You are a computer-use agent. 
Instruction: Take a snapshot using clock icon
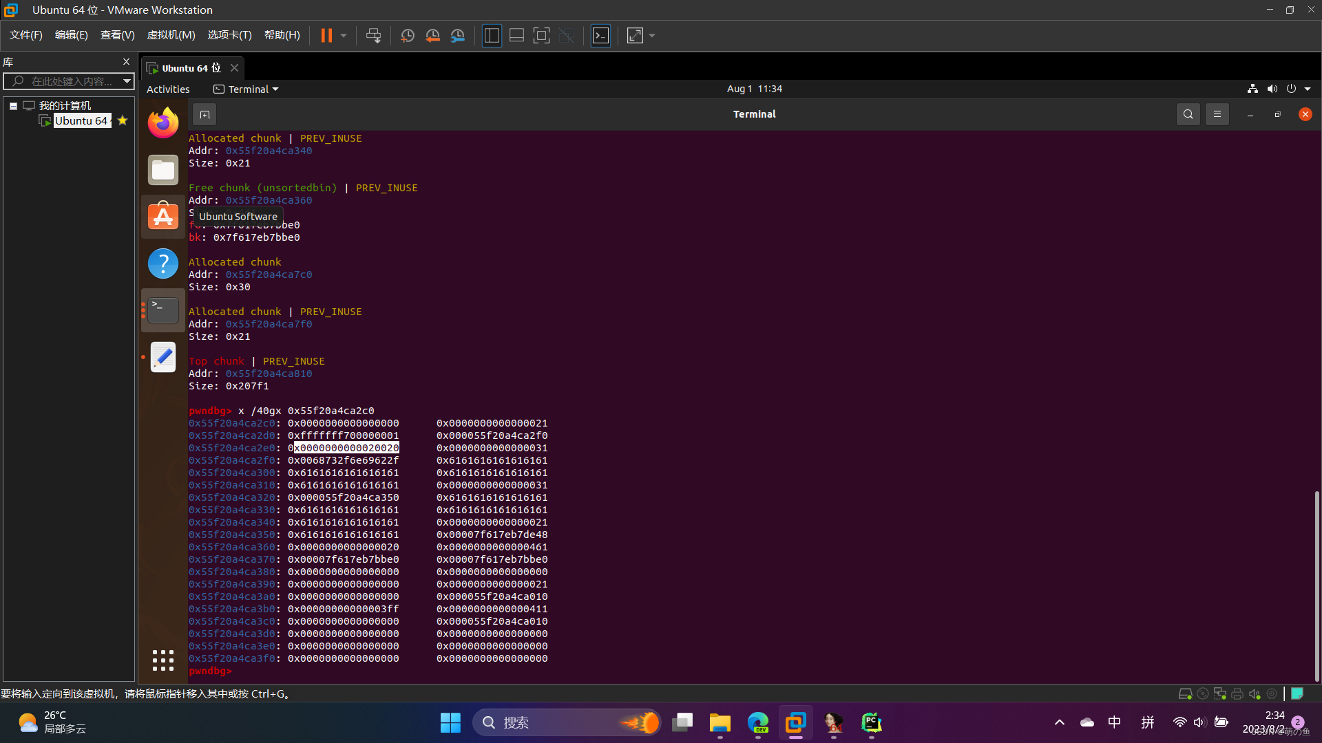407,35
